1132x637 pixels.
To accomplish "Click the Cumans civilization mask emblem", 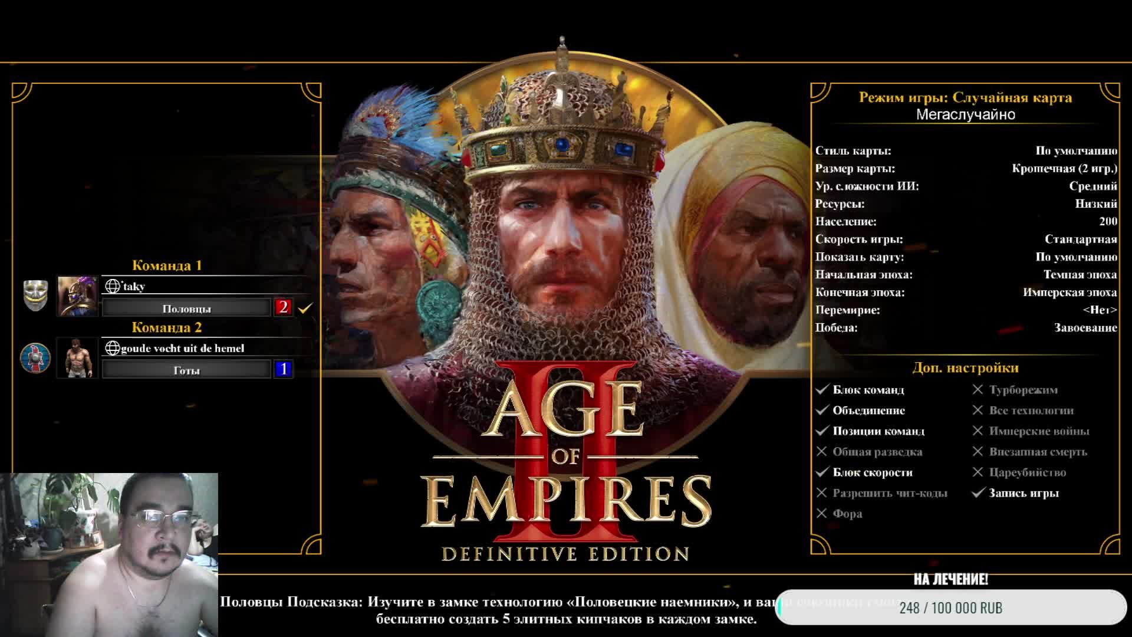I will point(35,295).
